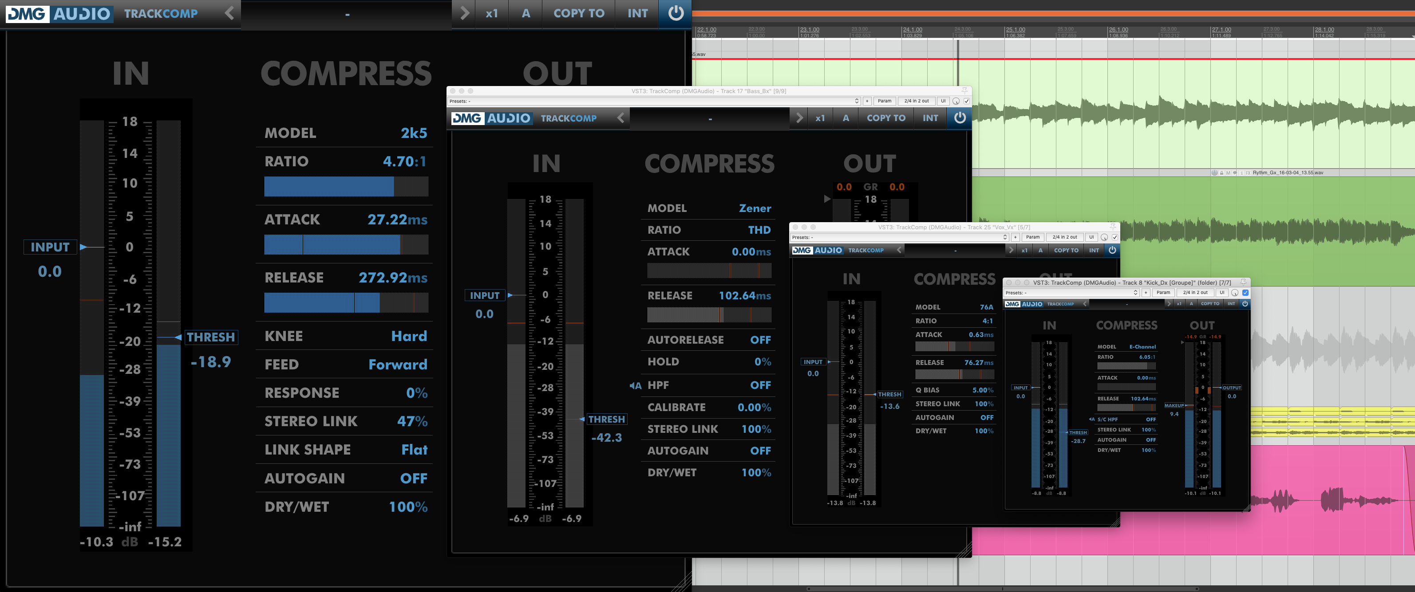Click the wet/dry knob in Vox_Vx window

click(1104, 237)
